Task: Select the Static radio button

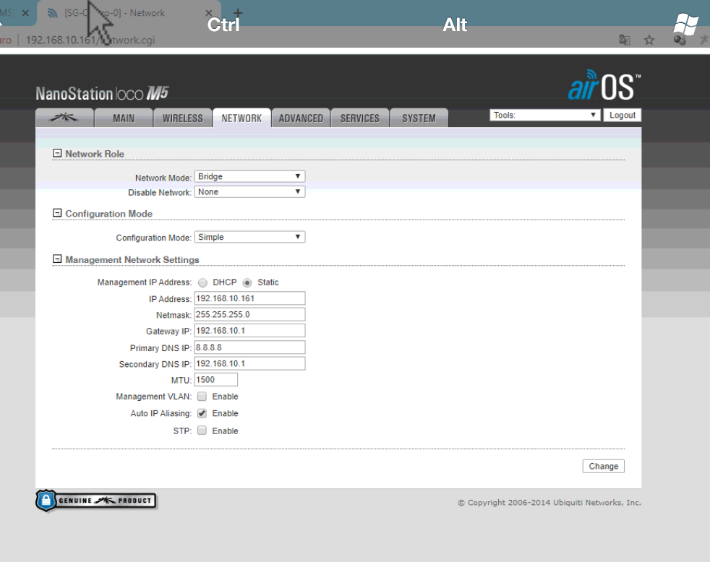Action: click(247, 283)
